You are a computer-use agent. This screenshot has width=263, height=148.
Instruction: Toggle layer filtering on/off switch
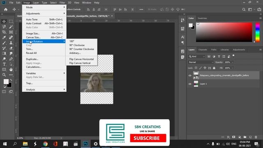click(233, 56)
